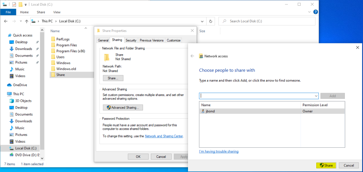363x172 pixels.
Task: Click the Search Local Disk (C:) box
Action: click(x=267, y=21)
